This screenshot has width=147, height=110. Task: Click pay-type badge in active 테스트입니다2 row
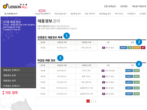104,48
